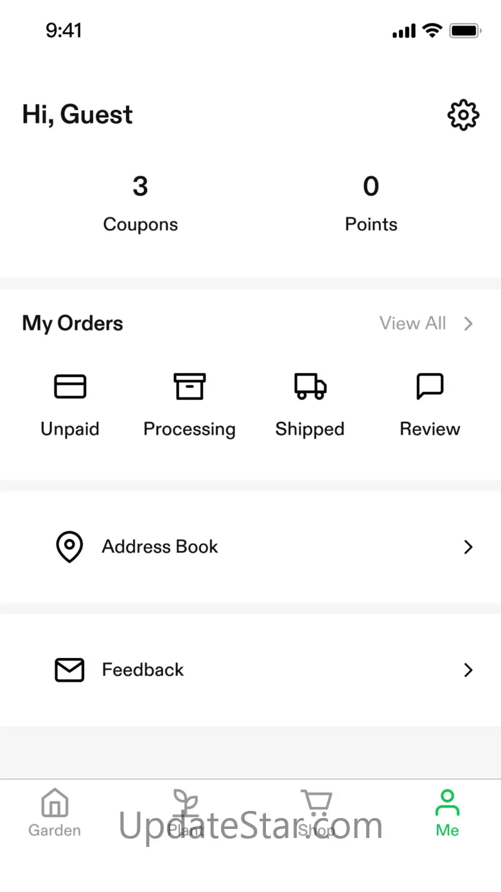Tap the Hi, Guest greeting
Viewport: 501px width, 892px height.
click(78, 114)
